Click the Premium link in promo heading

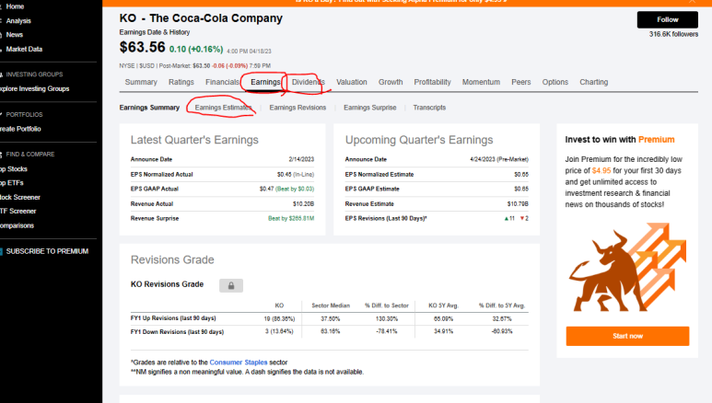click(x=656, y=140)
